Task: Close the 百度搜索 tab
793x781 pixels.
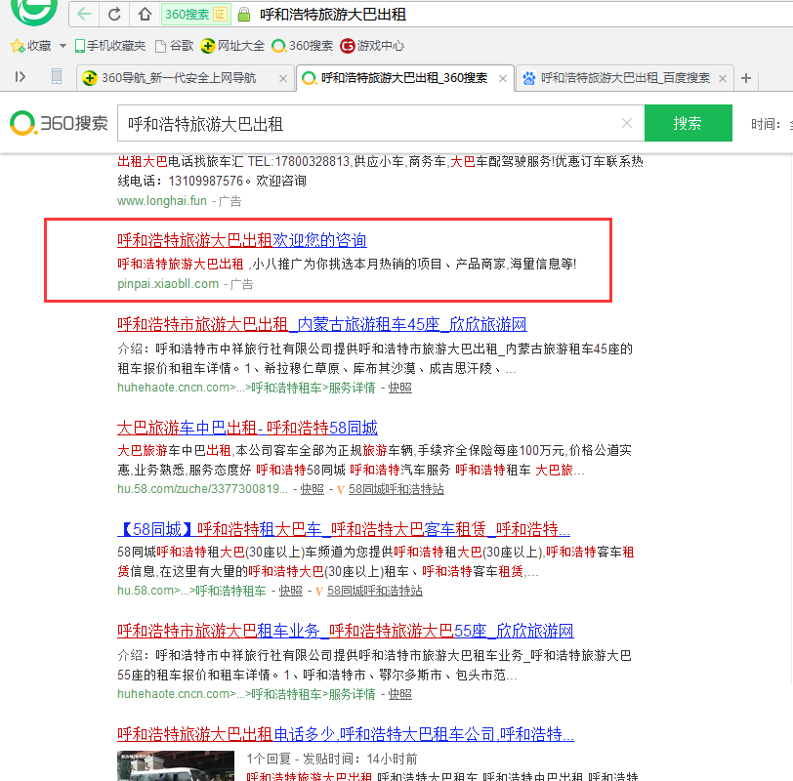Action: 723,78
